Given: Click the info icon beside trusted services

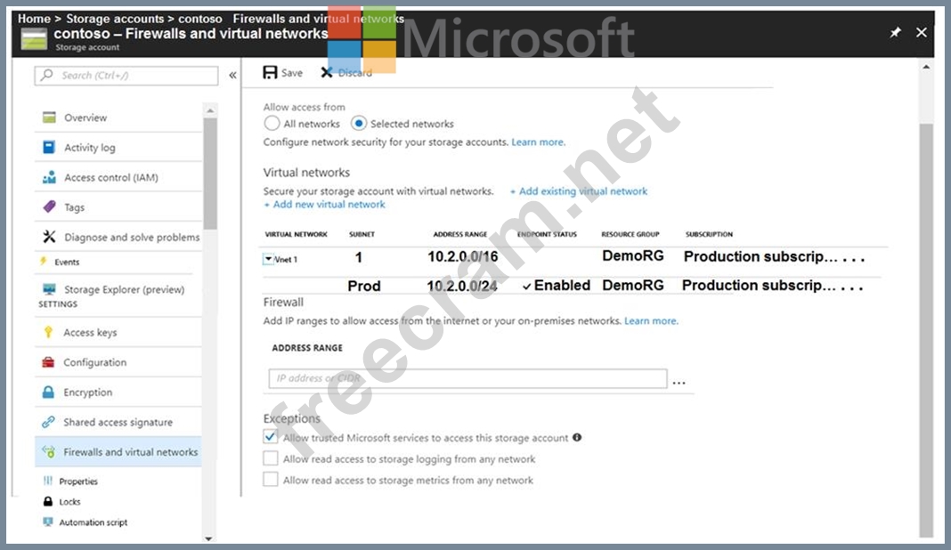Looking at the screenshot, I should tap(577, 437).
